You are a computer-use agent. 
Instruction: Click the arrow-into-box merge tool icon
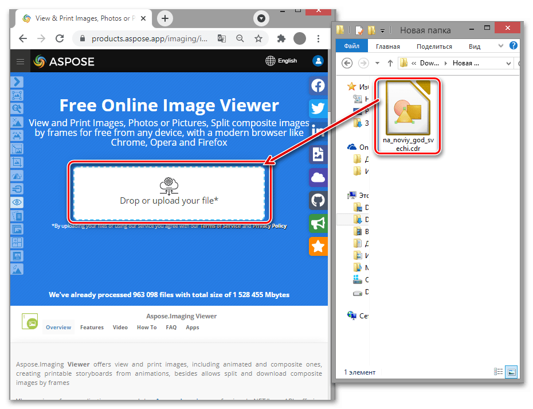[x=17, y=189]
